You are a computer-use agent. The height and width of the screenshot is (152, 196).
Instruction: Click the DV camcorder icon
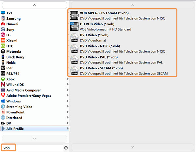click(3, 123)
